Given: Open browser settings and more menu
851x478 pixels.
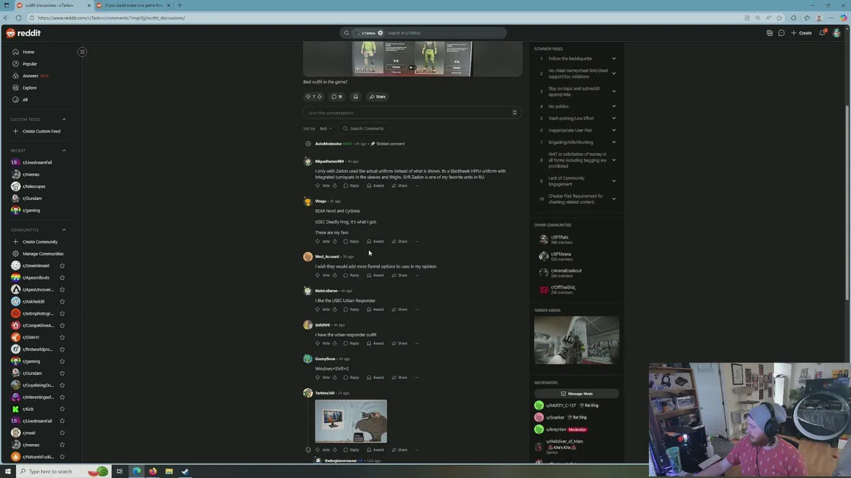Looking at the screenshot, I should [x=831, y=18].
